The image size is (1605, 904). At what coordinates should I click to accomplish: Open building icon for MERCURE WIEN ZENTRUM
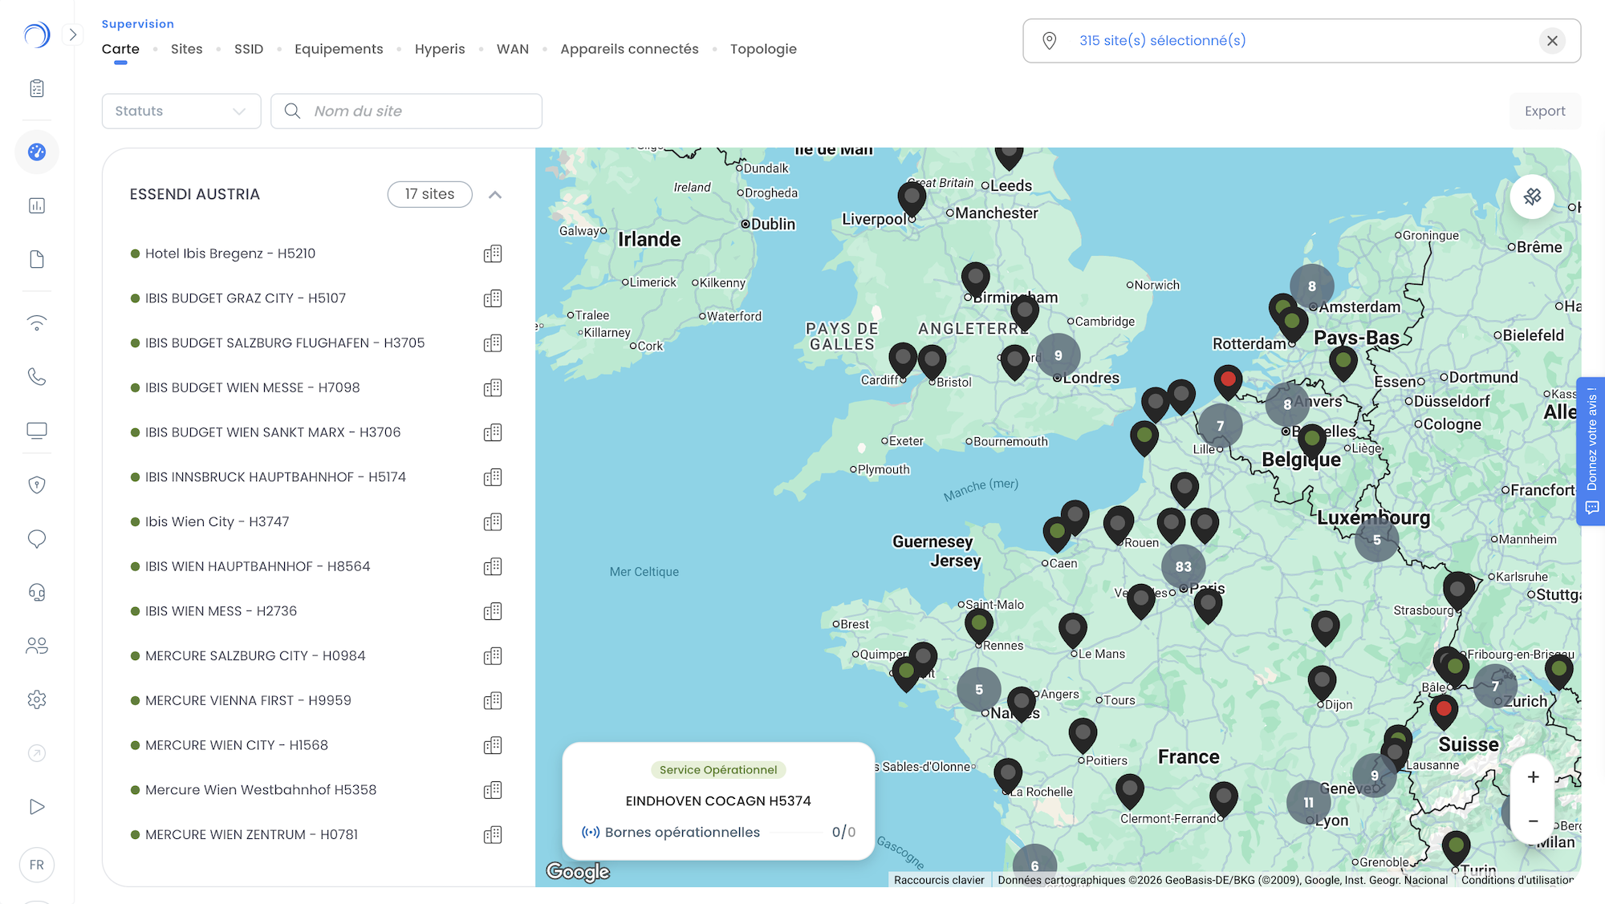coord(493,835)
